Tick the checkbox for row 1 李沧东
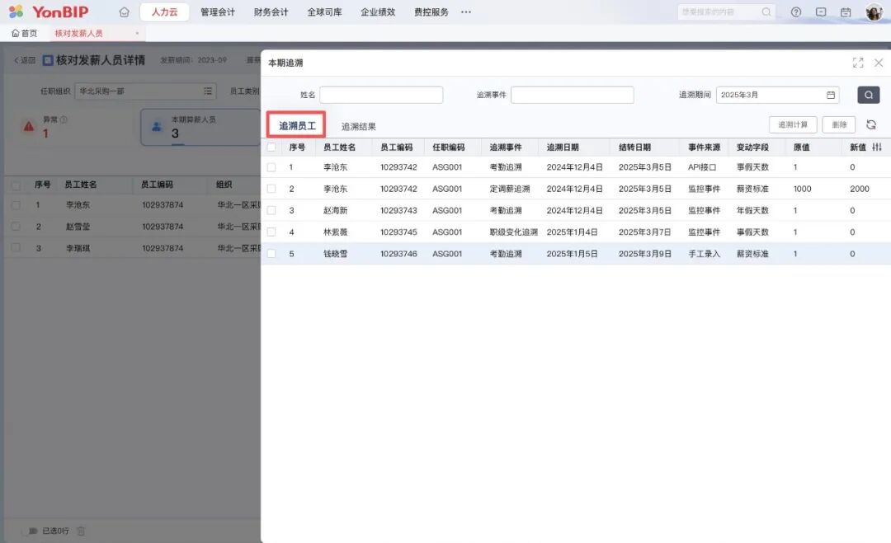 tap(271, 167)
